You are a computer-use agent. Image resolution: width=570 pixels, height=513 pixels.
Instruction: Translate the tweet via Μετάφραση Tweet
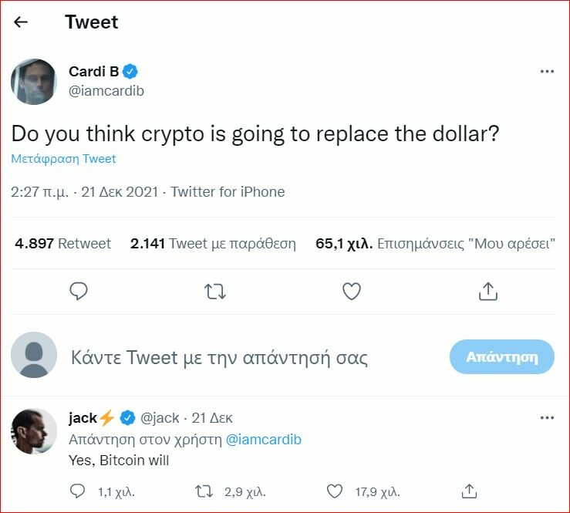[x=63, y=159]
